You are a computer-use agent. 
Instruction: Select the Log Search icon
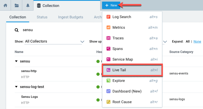coord(108,17)
